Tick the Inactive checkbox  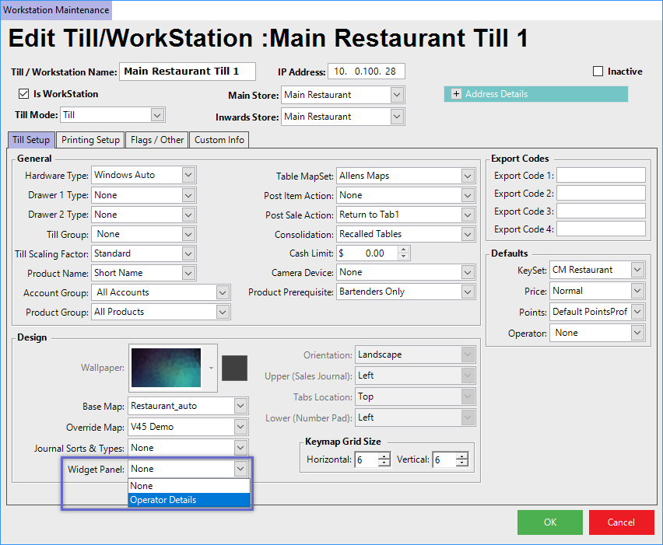(x=598, y=72)
